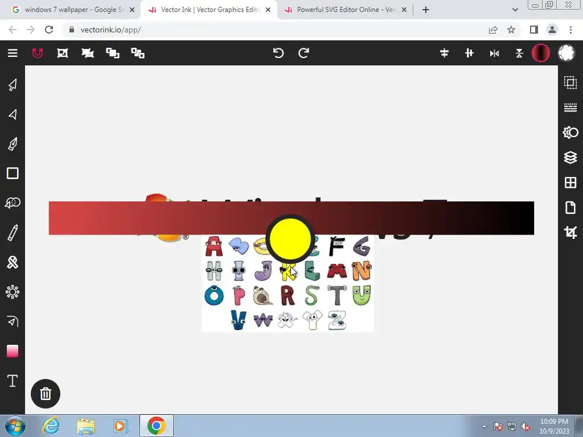Select the pink Gradient tool
This screenshot has height=437, width=583.
click(x=13, y=351)
